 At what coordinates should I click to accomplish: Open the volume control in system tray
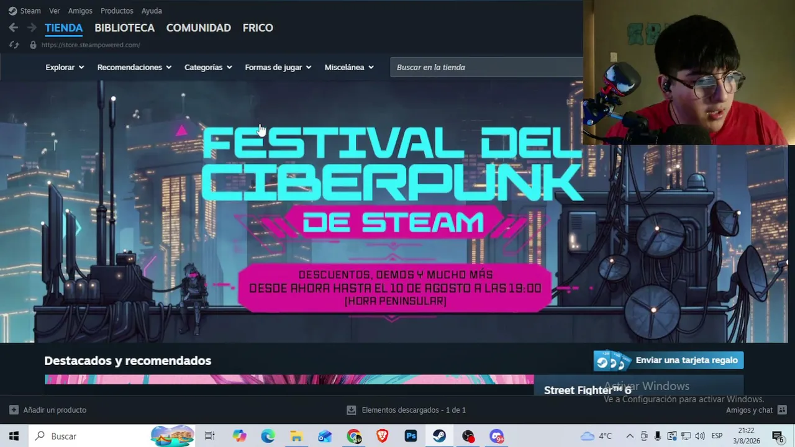[700, 436]
